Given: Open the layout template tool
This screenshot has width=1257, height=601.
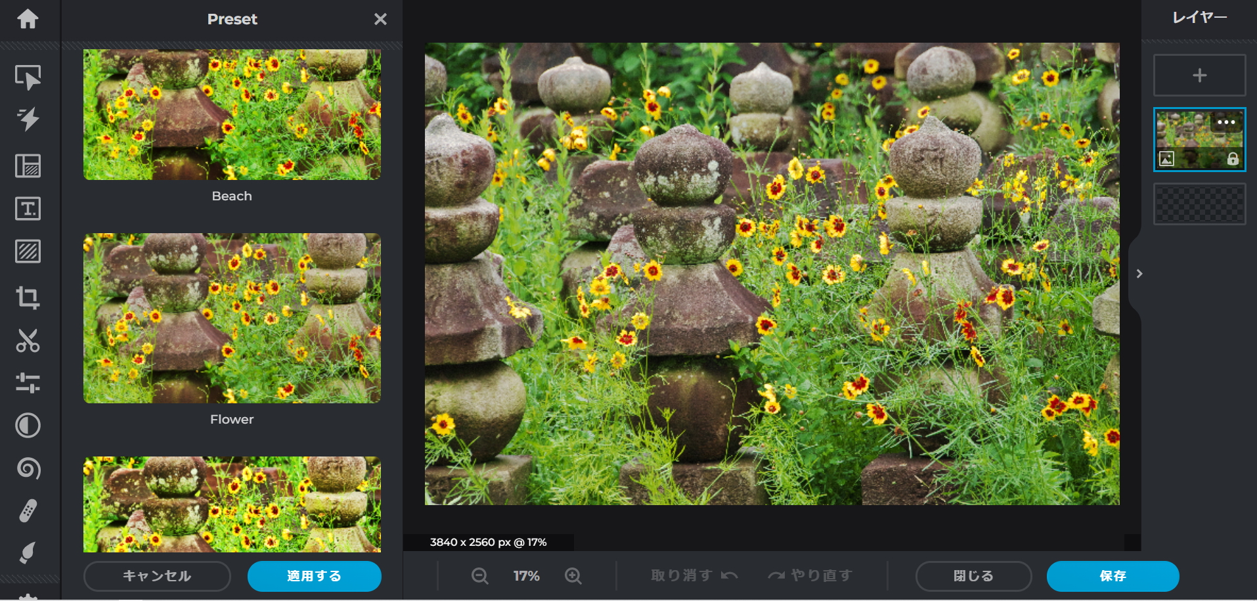Looking at the screenshot, I should tap(28, 166).
